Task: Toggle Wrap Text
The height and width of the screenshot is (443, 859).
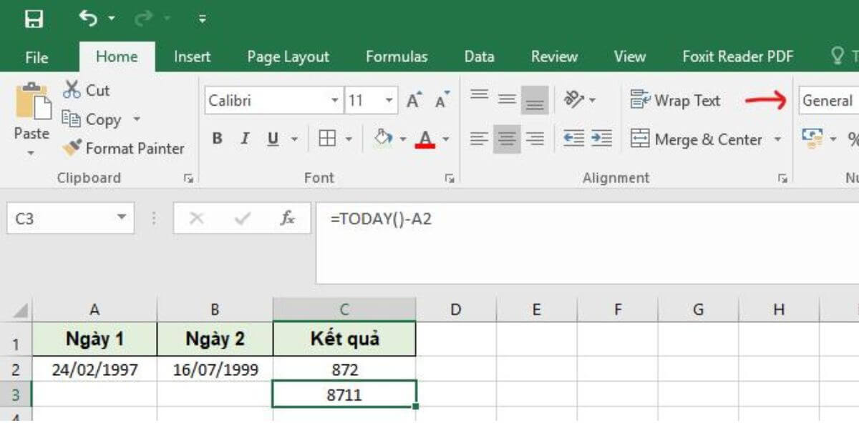Action: (x=675, y=101)
